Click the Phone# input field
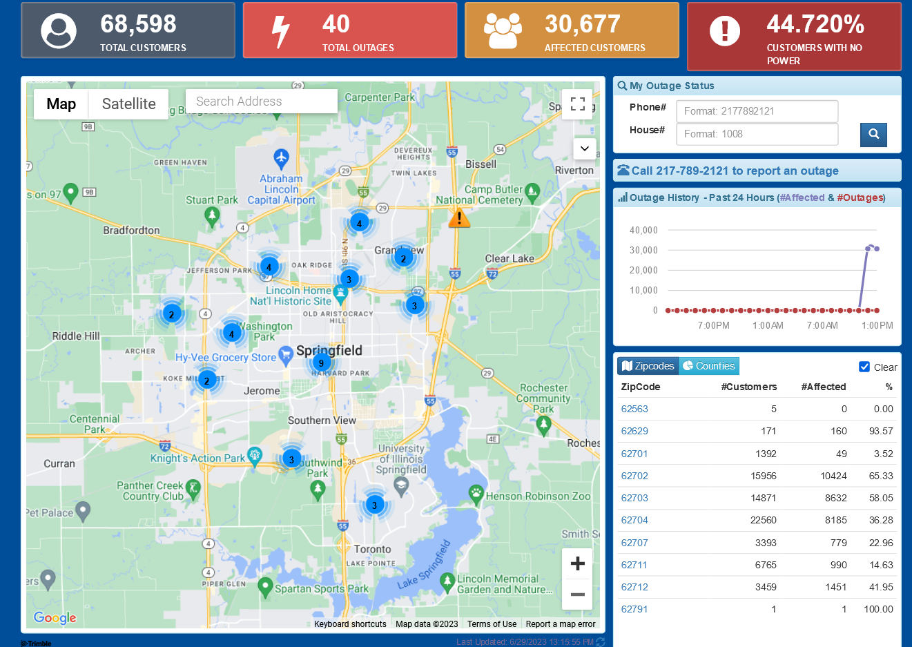The image size is (912, 647). 757,111
